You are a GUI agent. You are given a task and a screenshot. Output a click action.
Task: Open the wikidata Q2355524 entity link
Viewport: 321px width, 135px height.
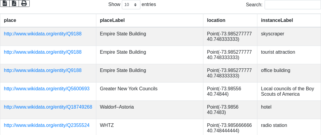[46, 125]
